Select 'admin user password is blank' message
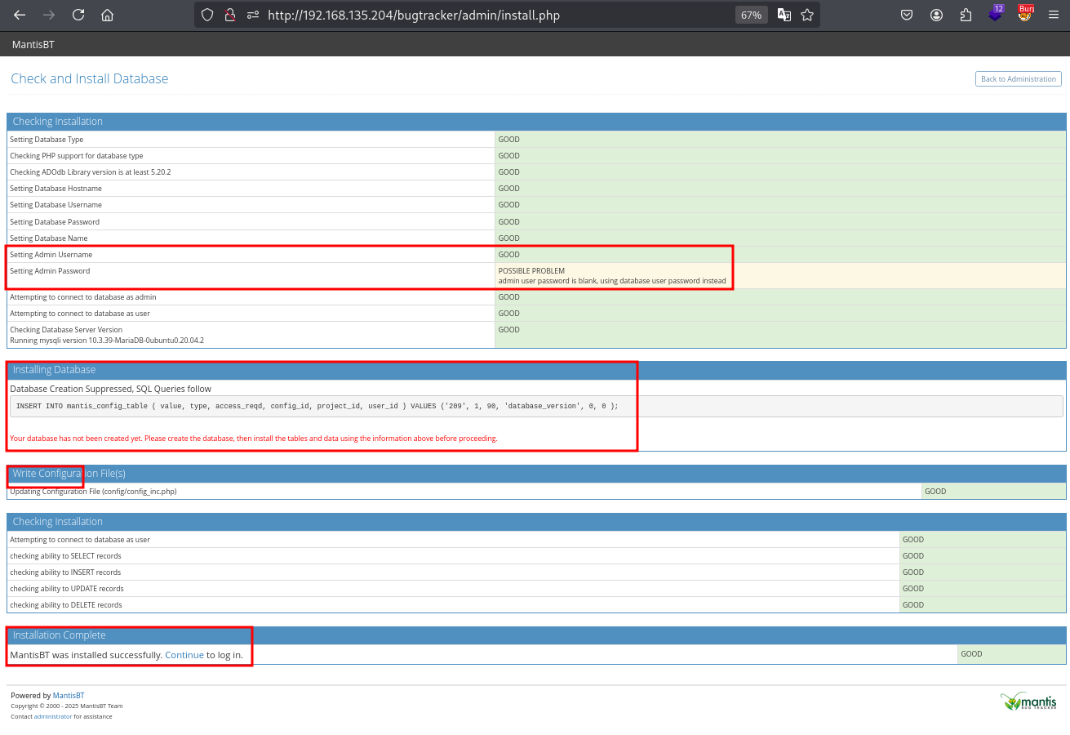Image resolution: width=1070 pixels, height=735 pixels. (x=612, y=281)
